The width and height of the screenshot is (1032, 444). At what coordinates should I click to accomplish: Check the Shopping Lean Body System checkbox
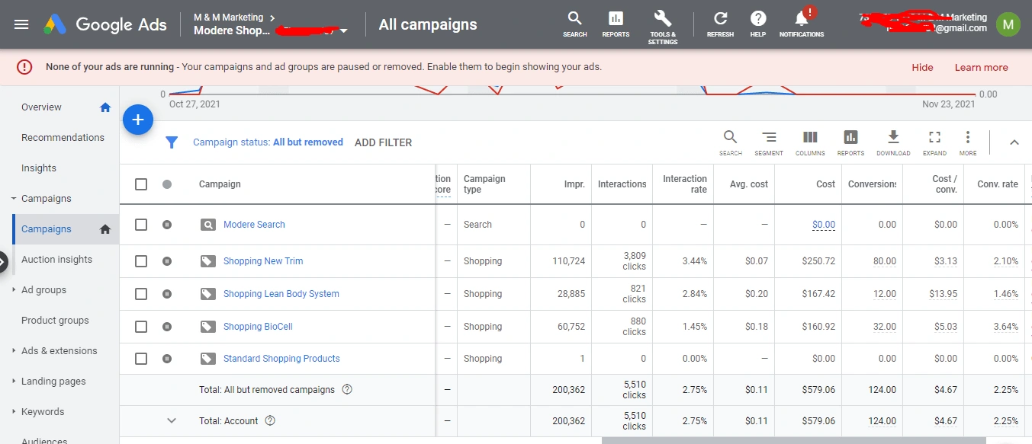(141, 294)
